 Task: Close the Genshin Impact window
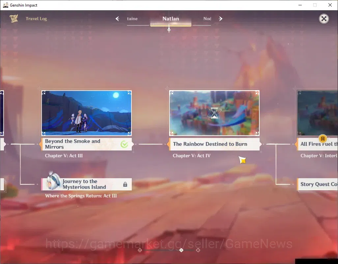pyautogui.click(x=330, y=5)
